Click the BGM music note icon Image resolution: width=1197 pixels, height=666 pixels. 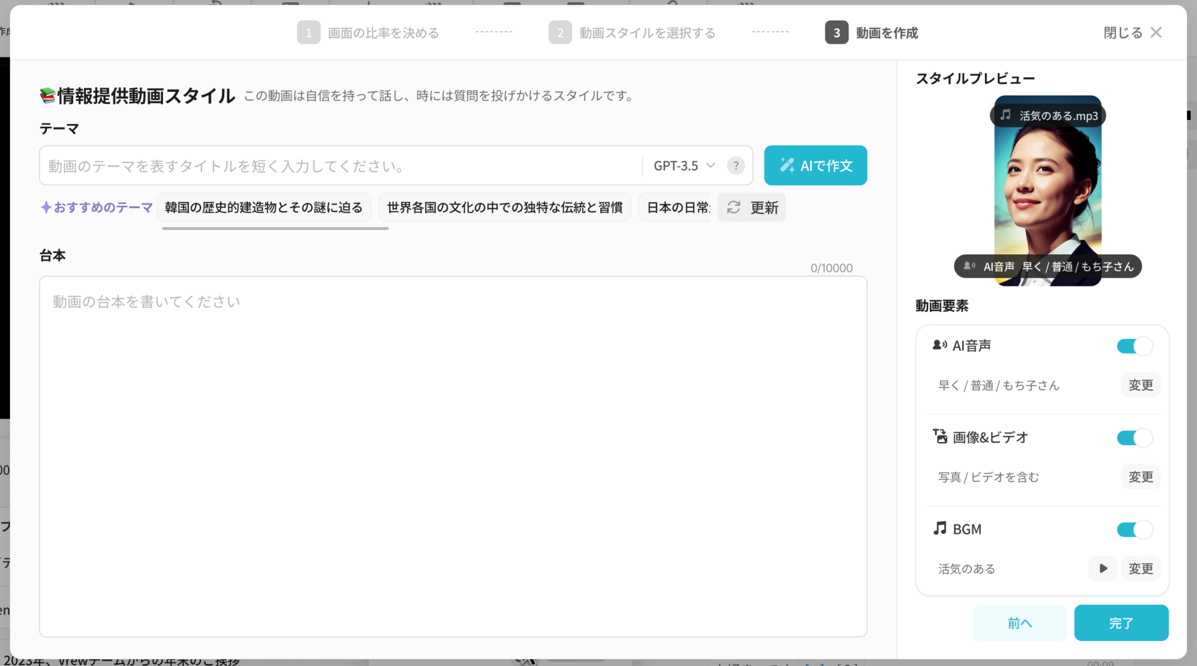(940, 529)
